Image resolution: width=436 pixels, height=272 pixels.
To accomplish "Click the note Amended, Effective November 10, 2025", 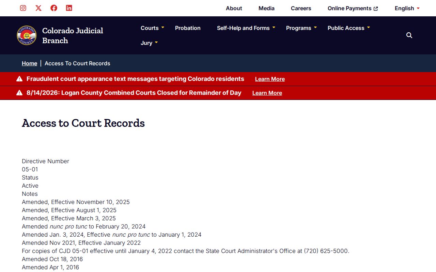I will pos(76,202).
